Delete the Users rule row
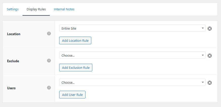 210,83
